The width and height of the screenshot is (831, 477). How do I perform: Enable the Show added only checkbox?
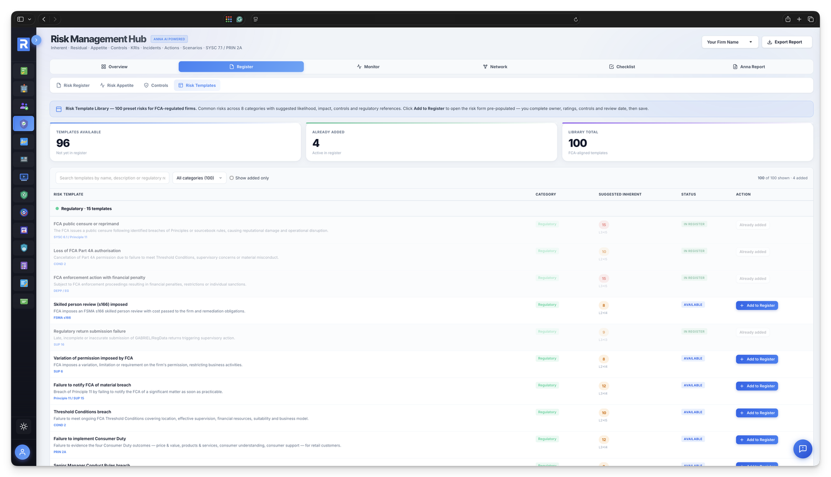coord(232,178)
